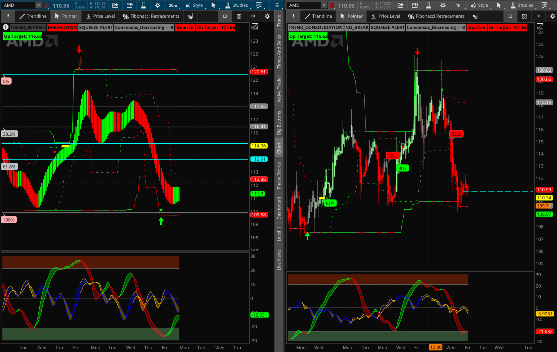Choose Fibonacci Retracements tool in right chart

point(436,16)
